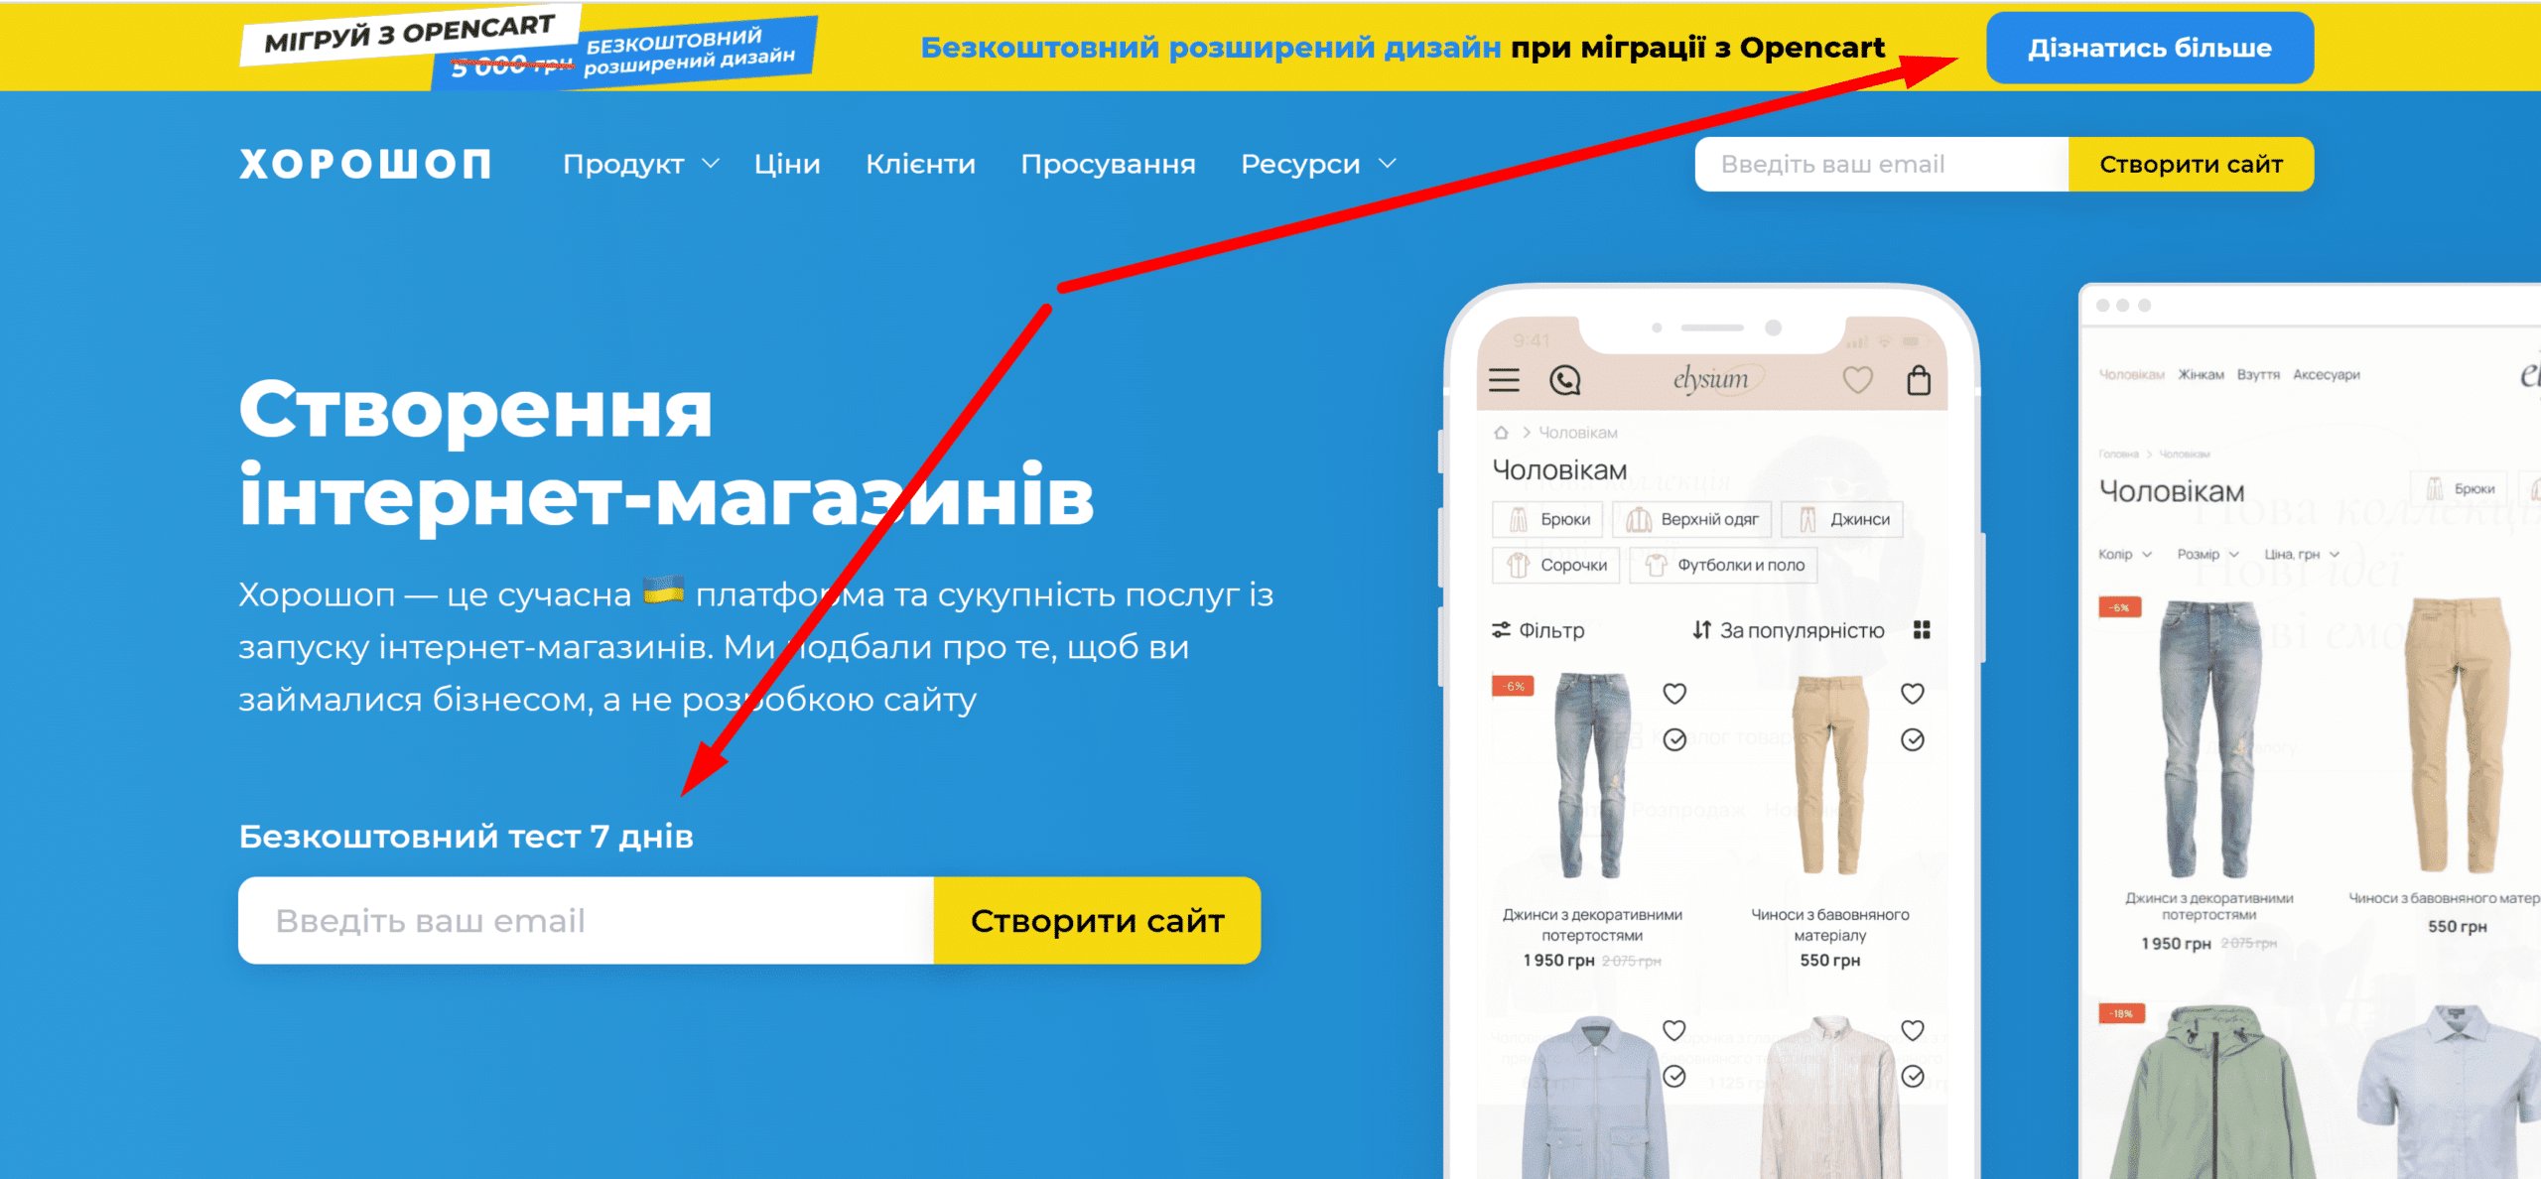Go to the Клієнти menu item
The width and height of the screenshot is (2541, 1179).
(920, 164)
